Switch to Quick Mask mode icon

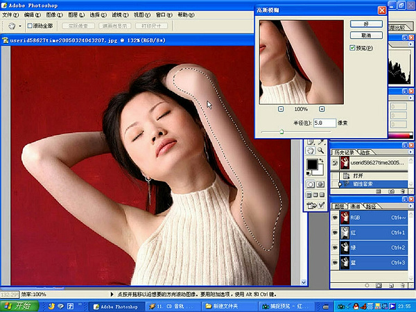[321, 184]
